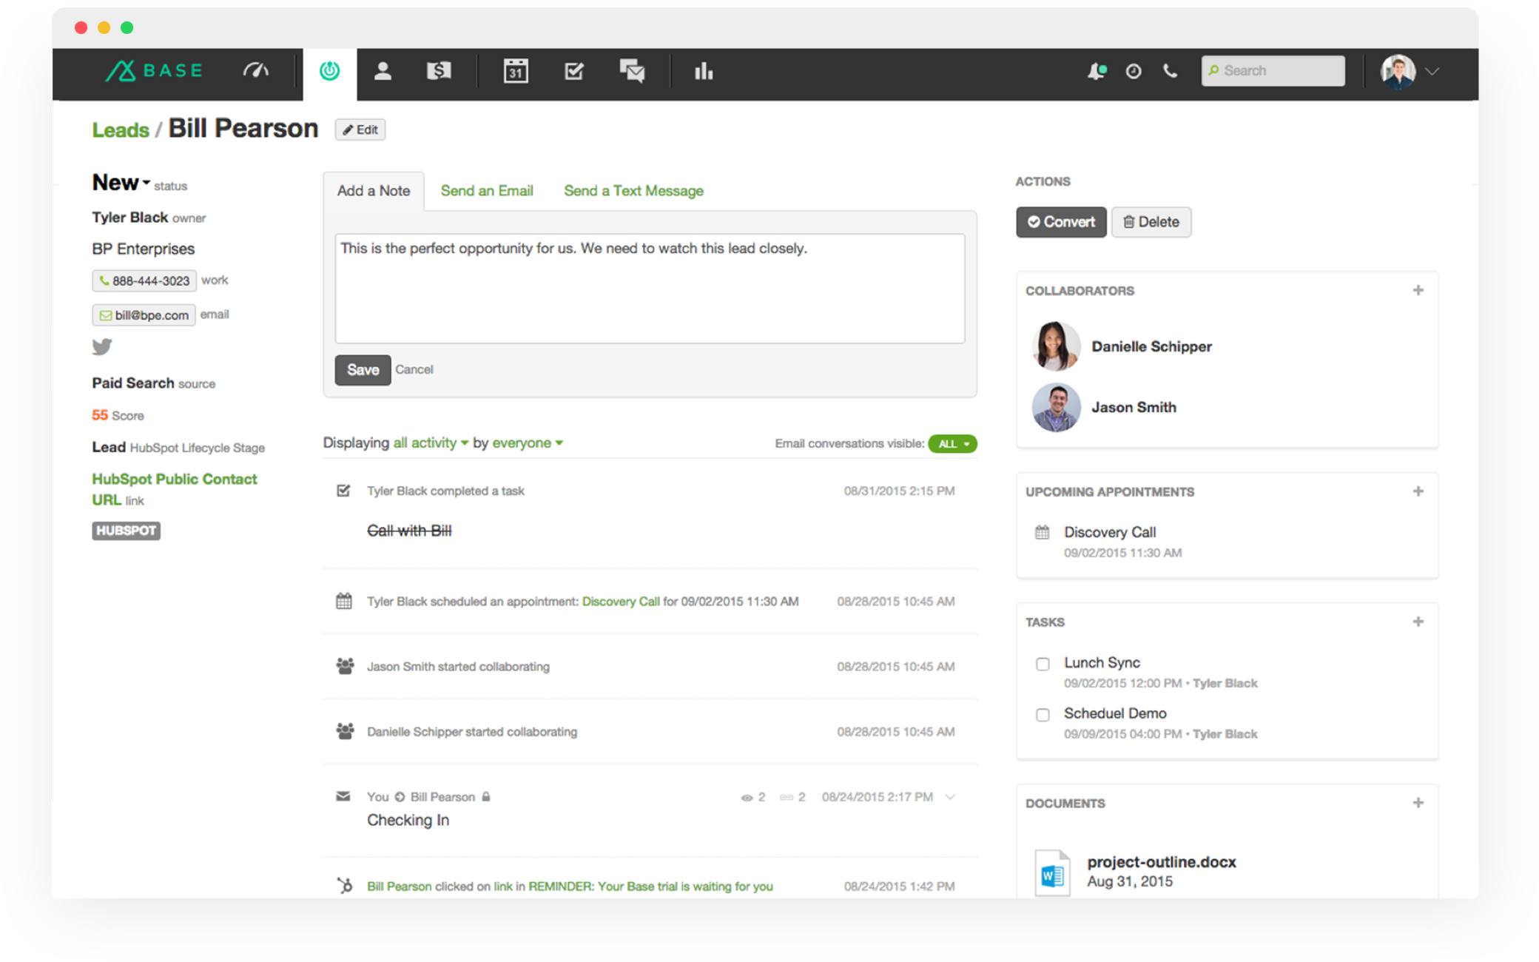Open REMINDER: Your Base trial link
This screenshot has height=962, width=1539.
tap(650, 886)
